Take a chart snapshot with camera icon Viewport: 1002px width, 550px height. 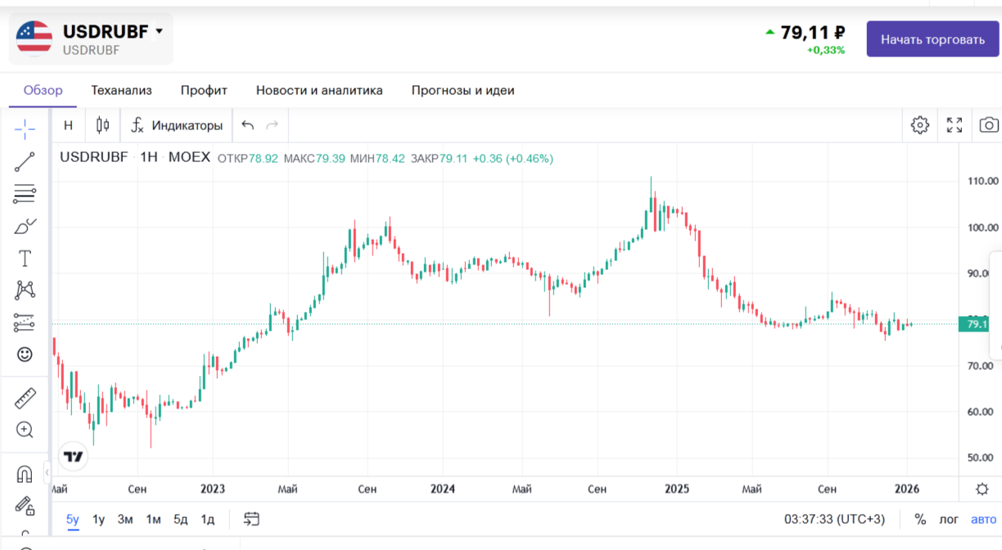(x=989, y=125)
